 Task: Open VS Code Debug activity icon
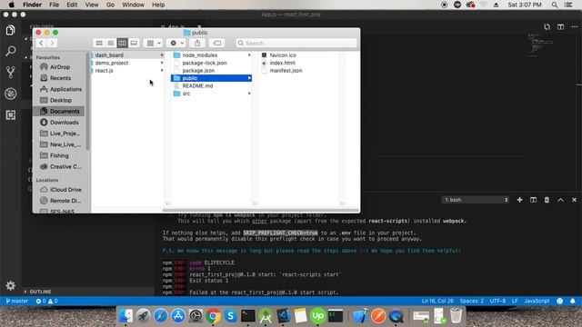[10, 94]
